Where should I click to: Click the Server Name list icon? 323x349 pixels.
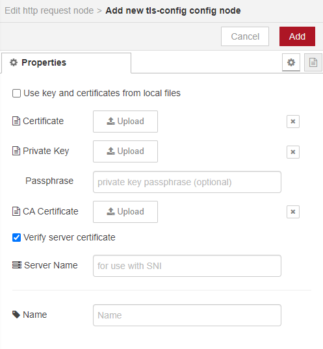(17, 265)
